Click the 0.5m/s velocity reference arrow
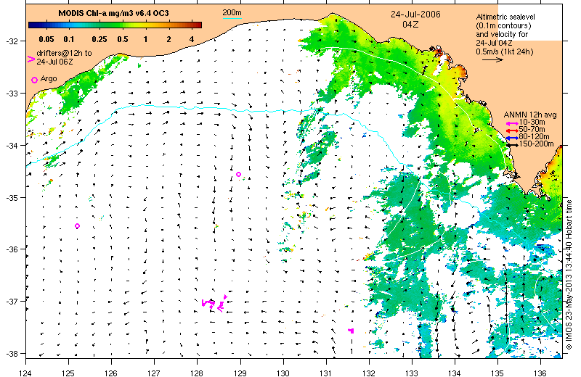The width and height of the screenshot is (581, 377). coord(492,59)
